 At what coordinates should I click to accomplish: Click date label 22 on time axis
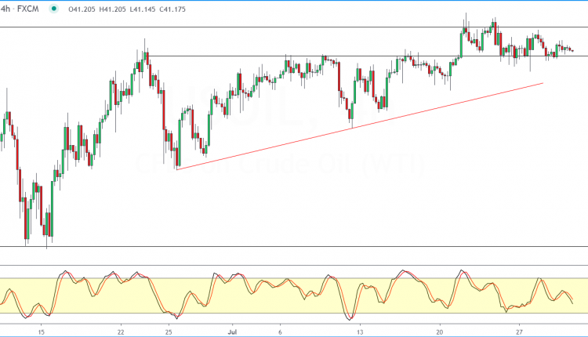tap(121, 332)
